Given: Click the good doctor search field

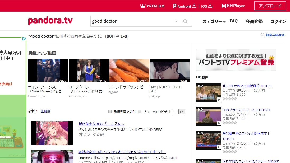Looking at the screenshot, I should (132, 21).
